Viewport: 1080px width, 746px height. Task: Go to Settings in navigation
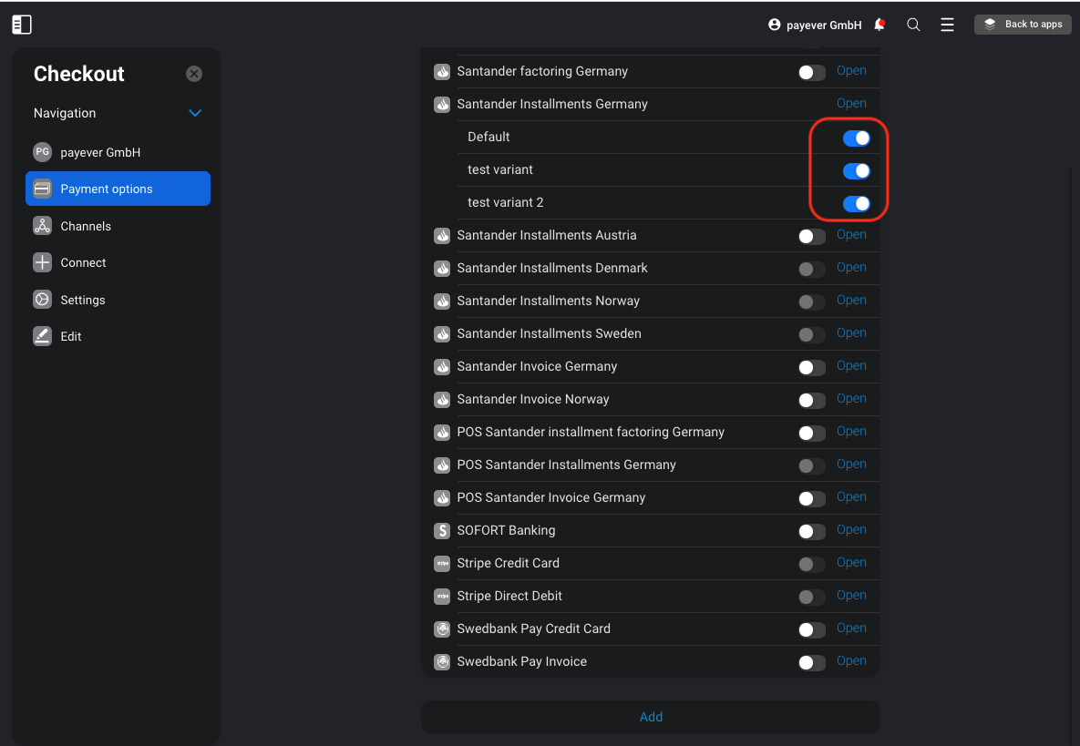pos(118,300)
